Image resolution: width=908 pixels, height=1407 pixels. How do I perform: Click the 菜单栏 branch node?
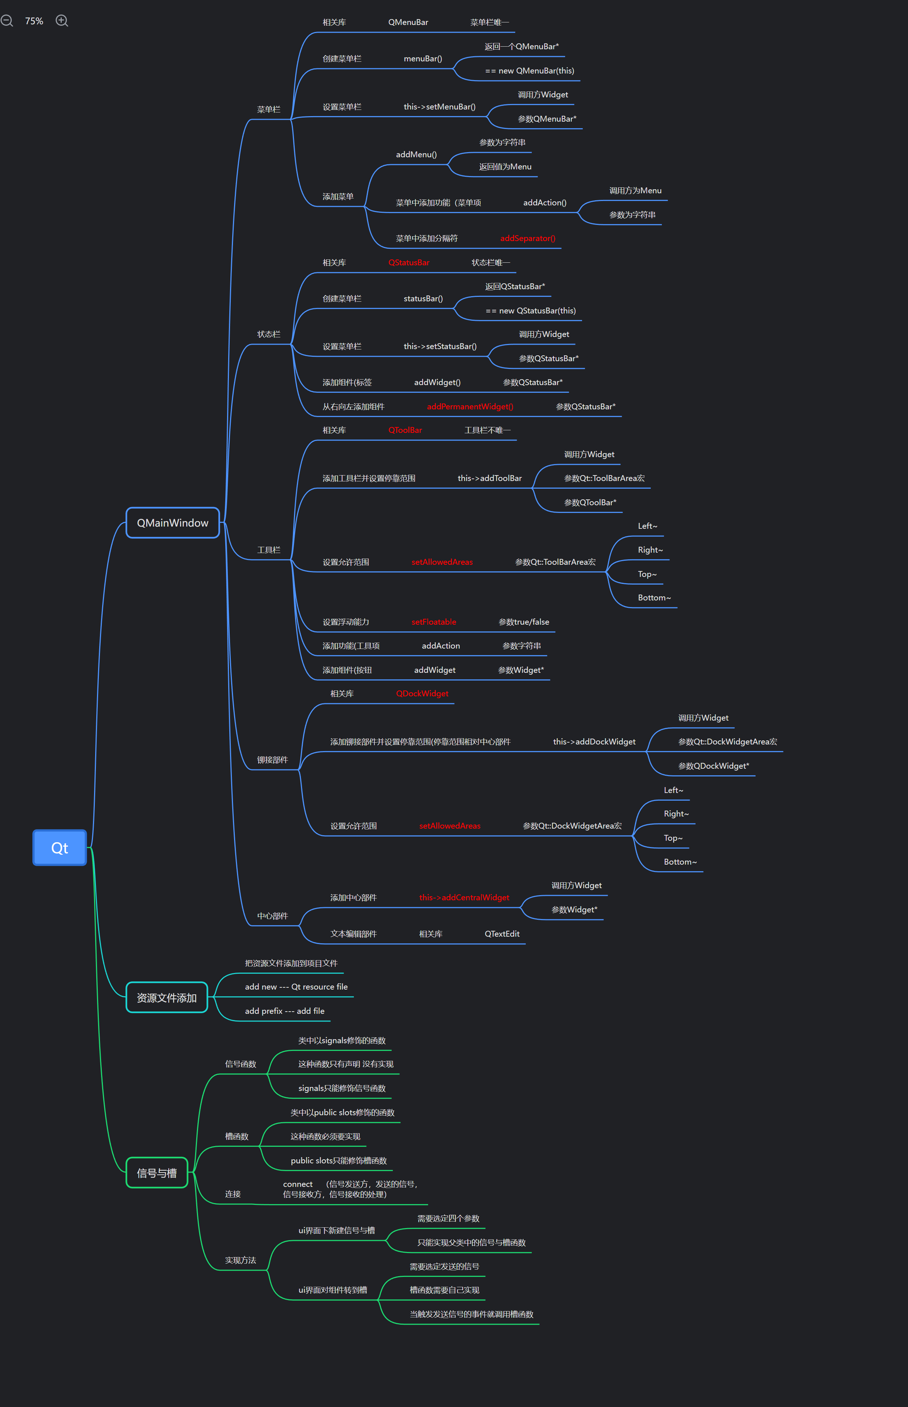268,110
